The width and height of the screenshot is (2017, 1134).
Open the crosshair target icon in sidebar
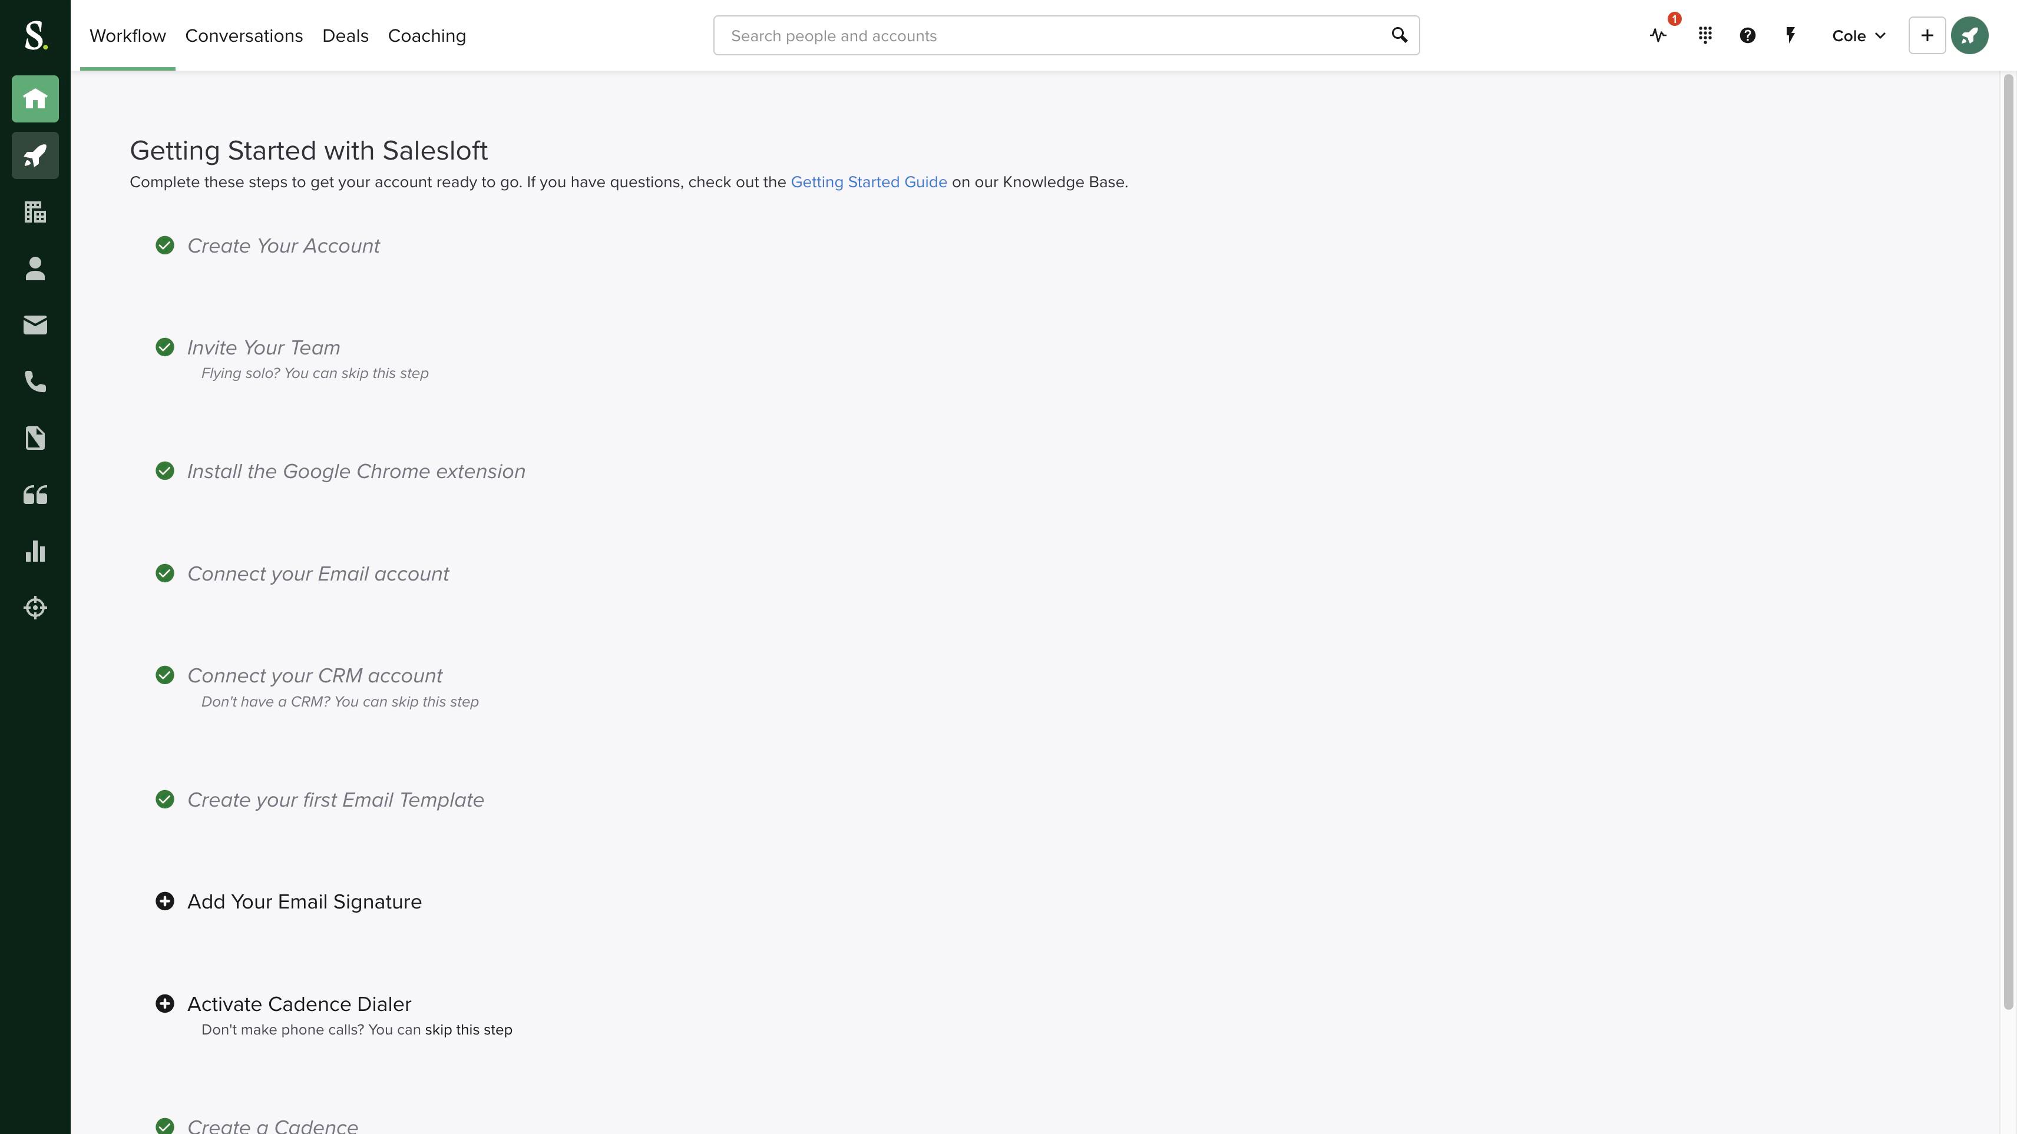point(35,607)
